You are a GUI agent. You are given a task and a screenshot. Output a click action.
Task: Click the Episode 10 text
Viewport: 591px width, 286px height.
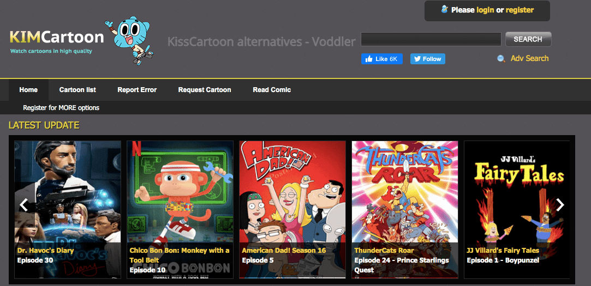click(x=147, y=270)
